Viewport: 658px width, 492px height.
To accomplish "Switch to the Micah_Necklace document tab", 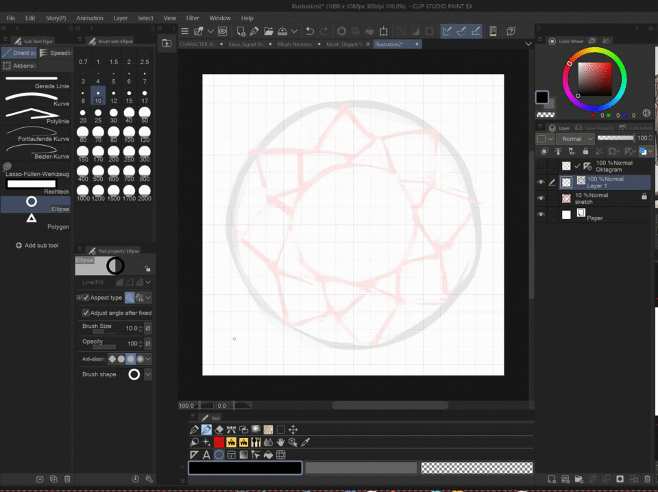I will (295, 44).
